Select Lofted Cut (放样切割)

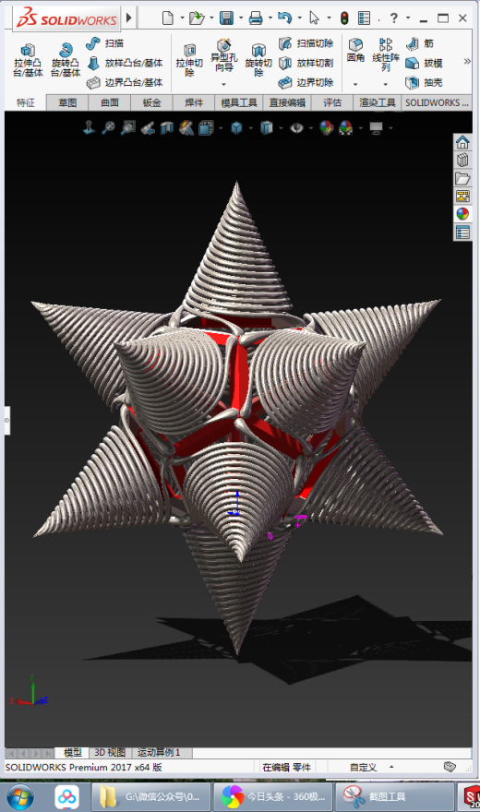(306, 63)
